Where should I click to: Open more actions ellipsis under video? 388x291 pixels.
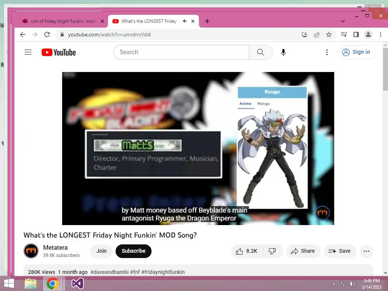pos(366,251)
